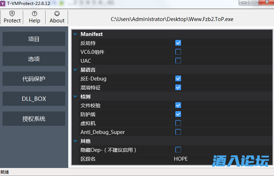Click the T-VMProtect app icon in title bar
Screen dimensions: 274x176
pos(3,3)
